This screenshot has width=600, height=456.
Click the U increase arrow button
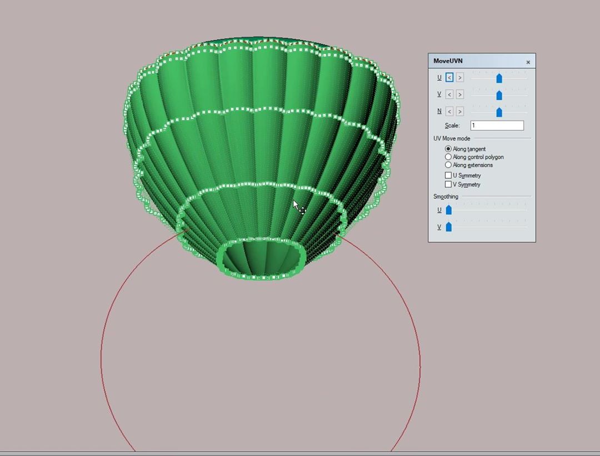pos(460,78)
